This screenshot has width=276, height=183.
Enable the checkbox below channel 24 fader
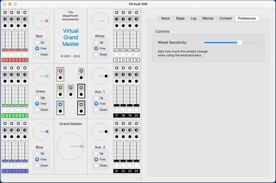pyautogui.click(x=137, y=165)
